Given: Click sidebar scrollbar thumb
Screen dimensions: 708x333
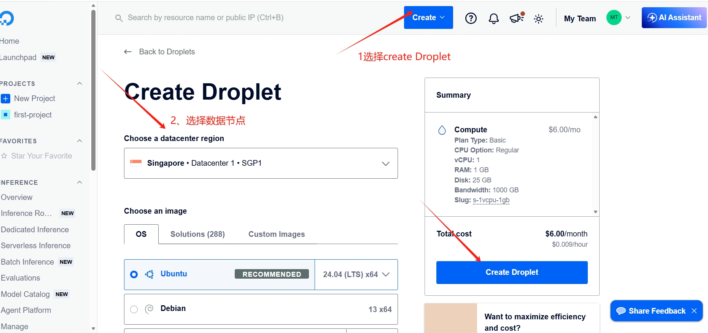Looking at the screenshot, I should click(94, 90).
